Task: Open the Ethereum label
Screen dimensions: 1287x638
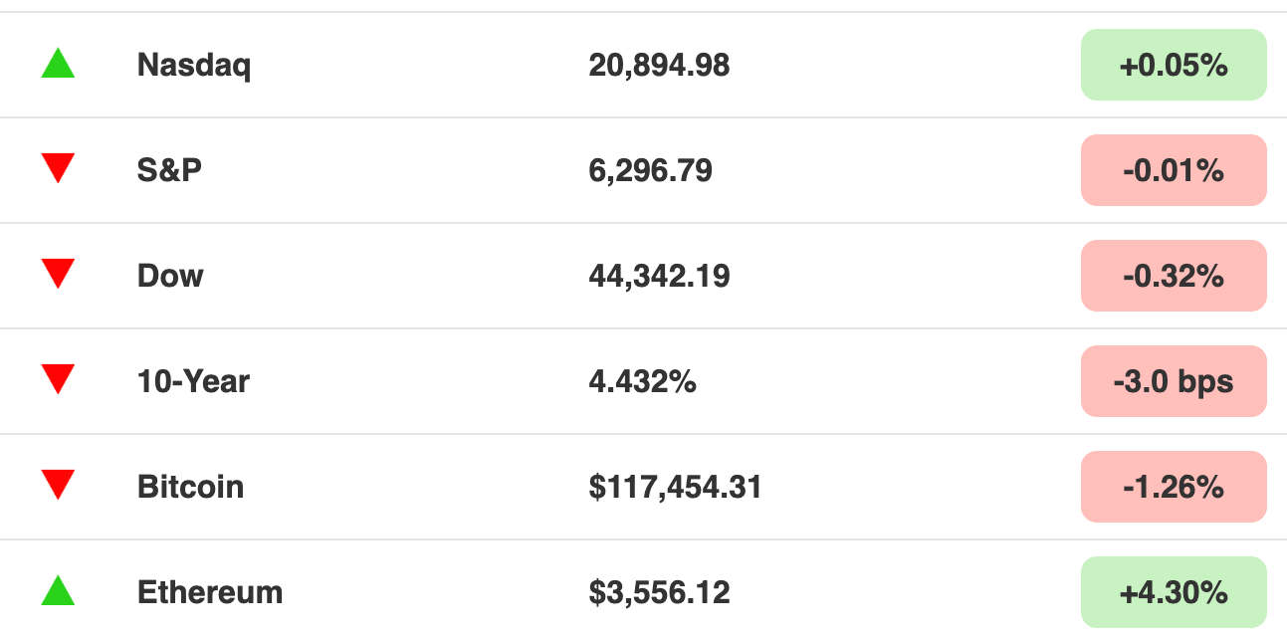Action: pos(210,592)
